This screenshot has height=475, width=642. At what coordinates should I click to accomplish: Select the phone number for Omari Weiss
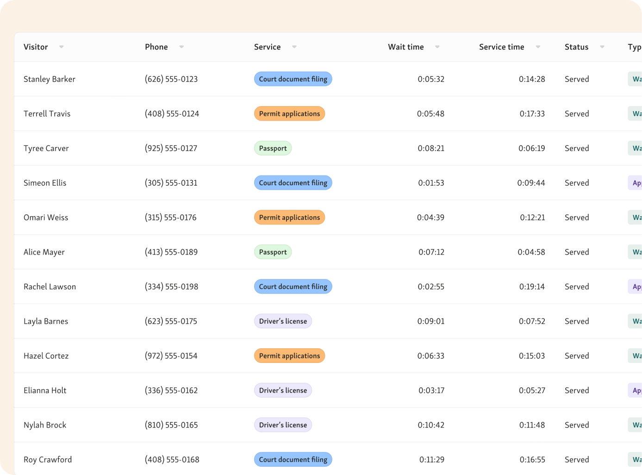click(x=171, y=217)
